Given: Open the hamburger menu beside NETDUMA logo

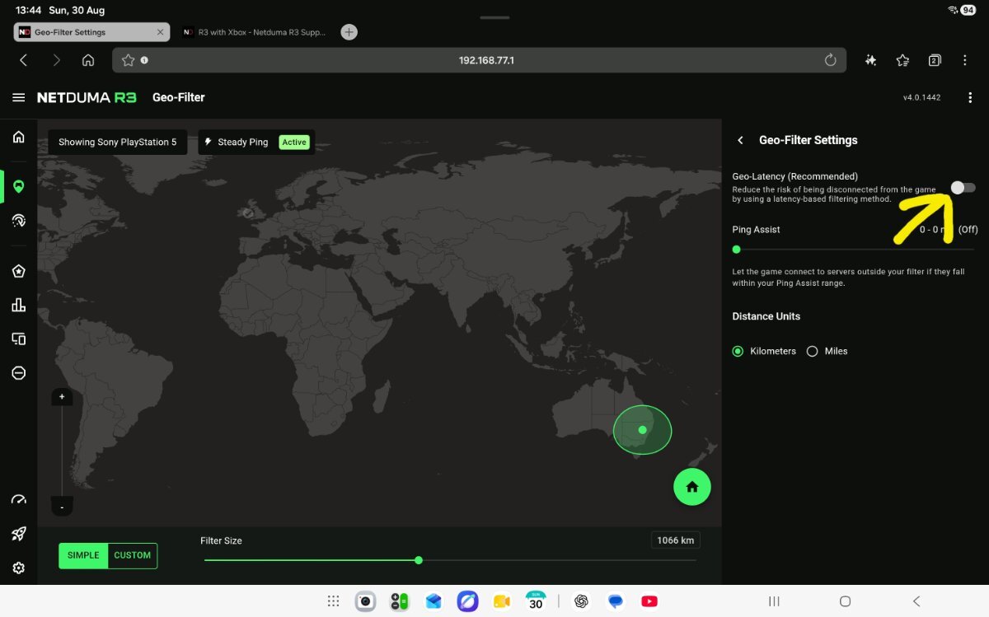Looking at the screenshot, I should pos(18,97).
